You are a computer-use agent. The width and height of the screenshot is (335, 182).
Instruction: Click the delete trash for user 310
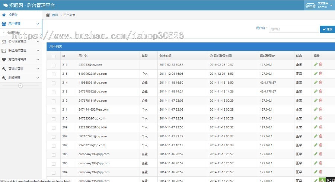click(x=321, y=118)
